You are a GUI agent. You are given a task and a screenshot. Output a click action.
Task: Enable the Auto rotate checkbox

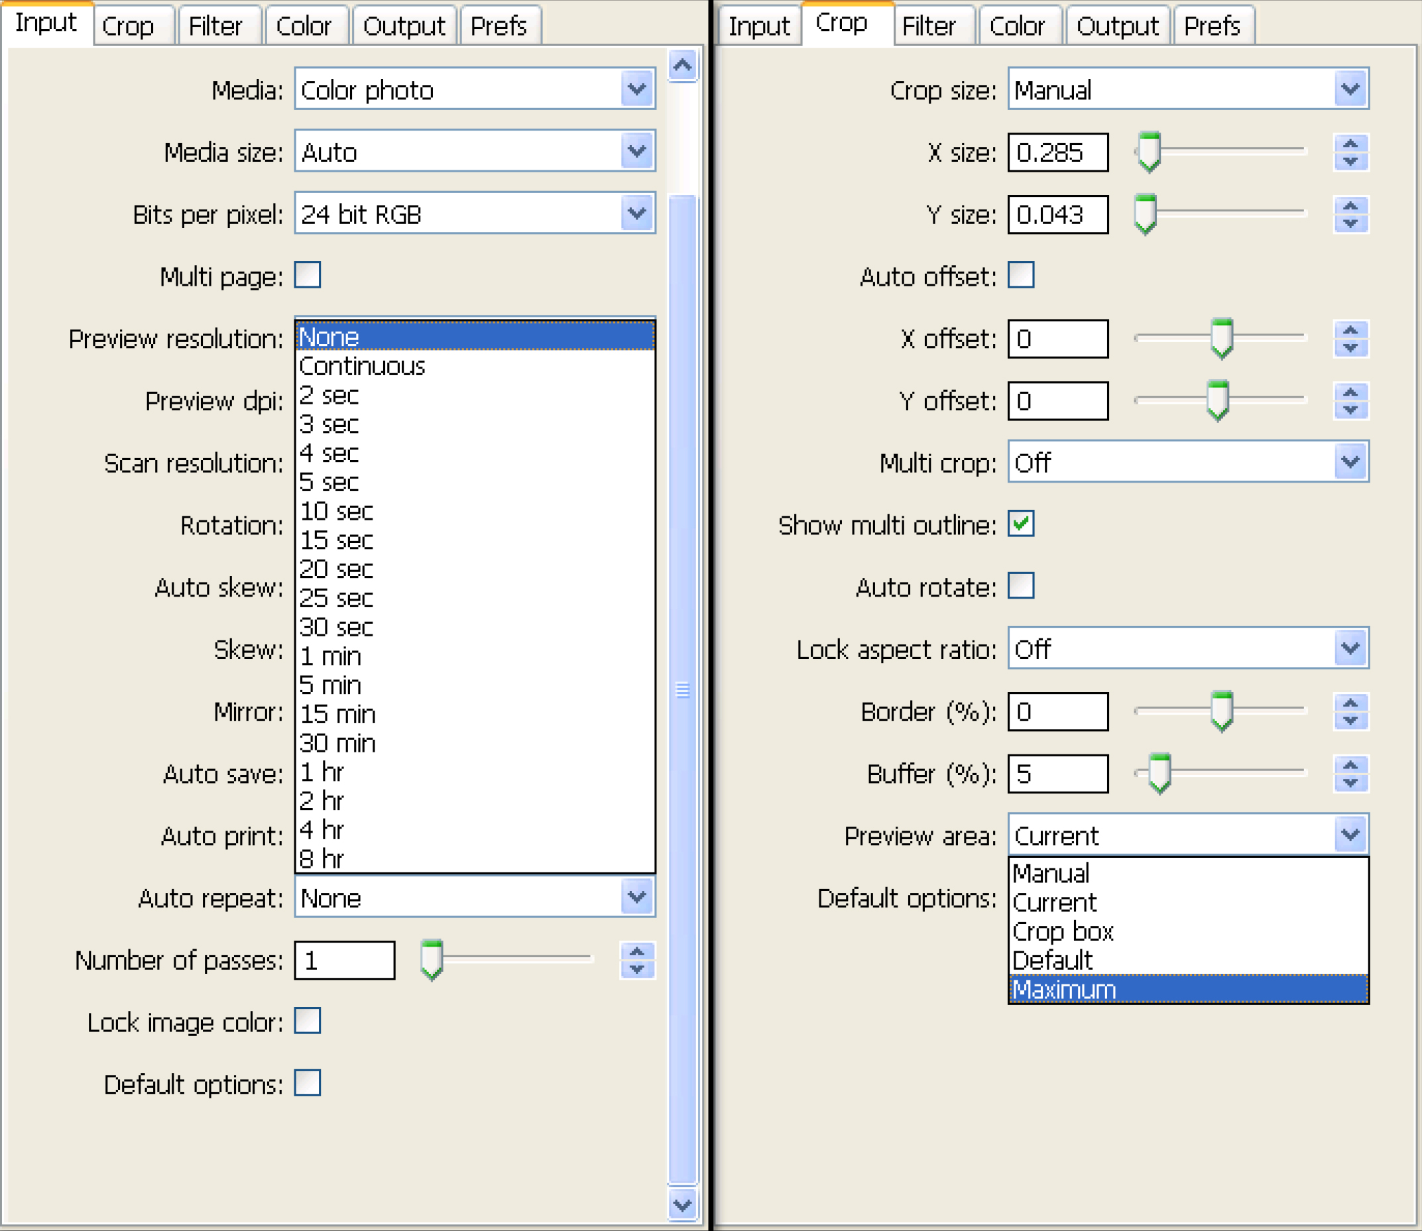[1021, 586]
